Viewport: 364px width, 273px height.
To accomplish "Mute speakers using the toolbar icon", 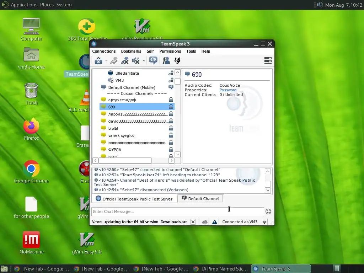I will tap(136, 60).
